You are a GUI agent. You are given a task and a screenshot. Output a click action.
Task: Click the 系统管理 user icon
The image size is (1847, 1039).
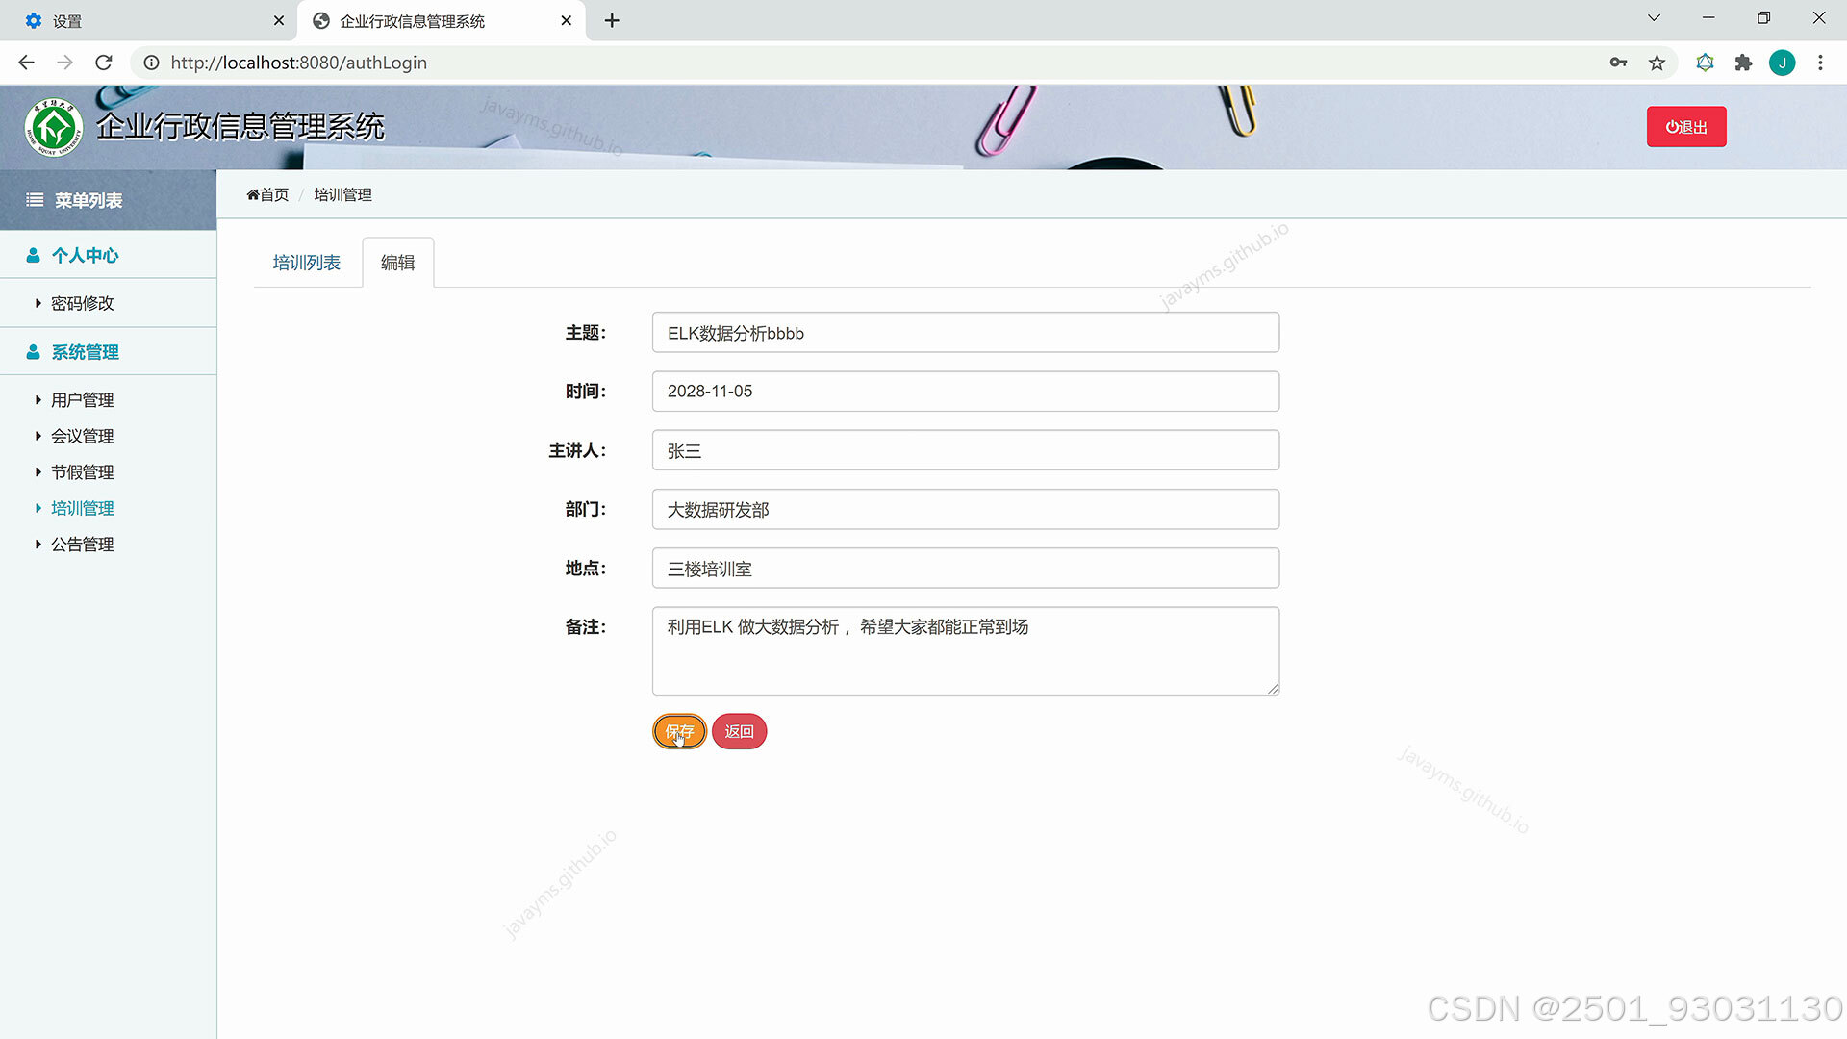[33, 352]
